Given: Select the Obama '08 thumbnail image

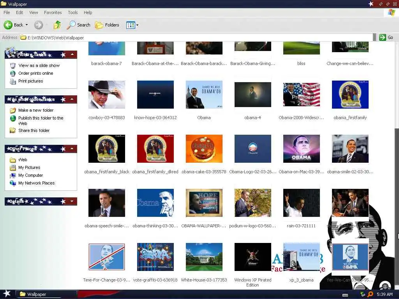Looking at the screenshot, I should point(204,95).
